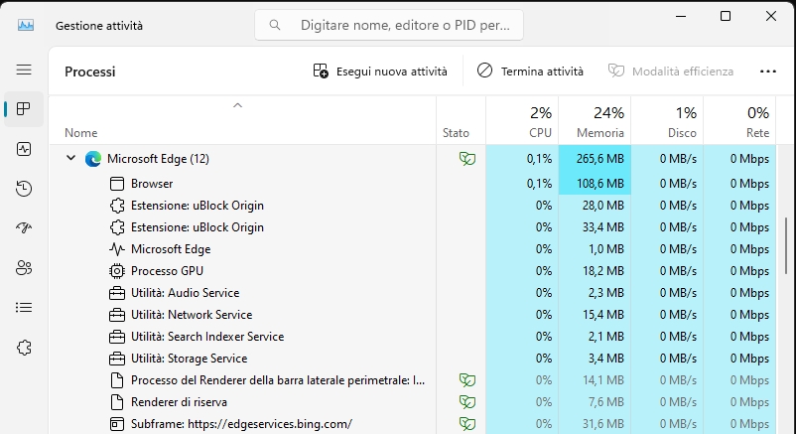Click the pulse icon beside Microsoft Edge subprocess
796x434 pixels.
(117, 249)
